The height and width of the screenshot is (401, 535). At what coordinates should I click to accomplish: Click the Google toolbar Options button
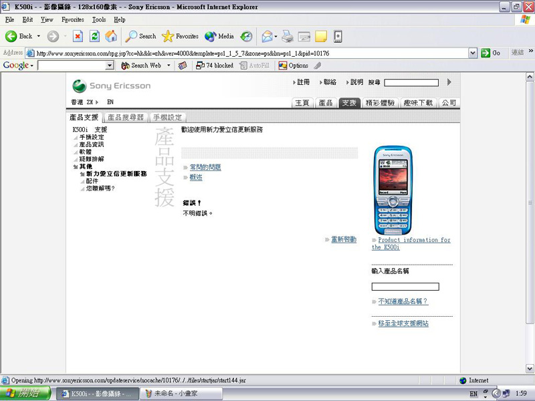pos(293,65)
